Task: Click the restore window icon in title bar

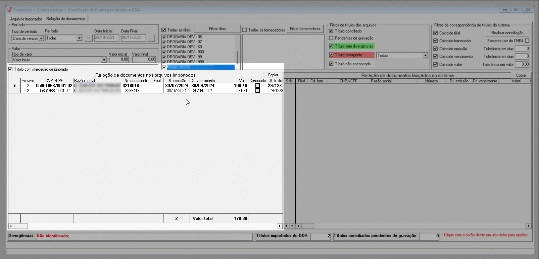Action: 516,10
